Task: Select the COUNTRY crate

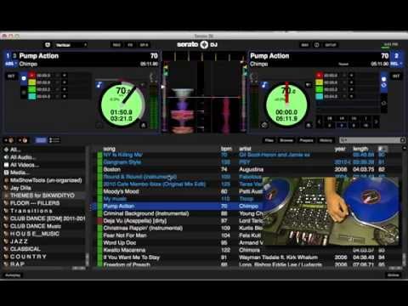Action: click(x=44, y=257)
